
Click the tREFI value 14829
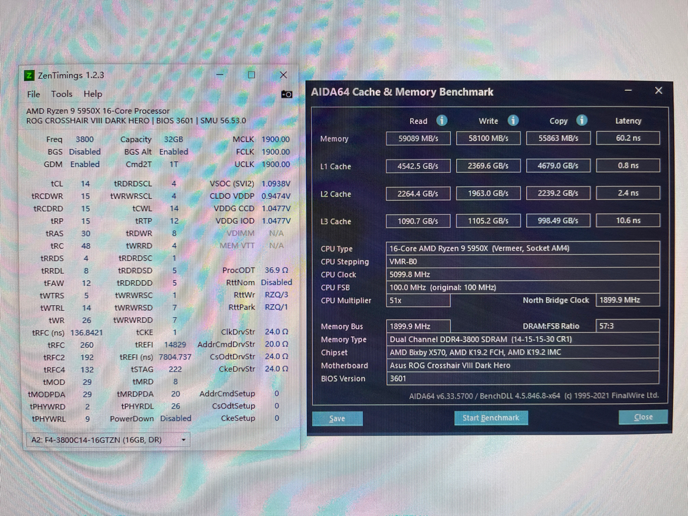[x=175, y=345]
